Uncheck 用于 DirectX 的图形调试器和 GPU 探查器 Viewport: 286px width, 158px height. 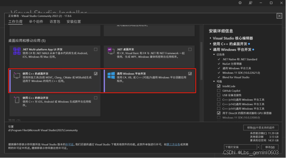pos(219,113)
